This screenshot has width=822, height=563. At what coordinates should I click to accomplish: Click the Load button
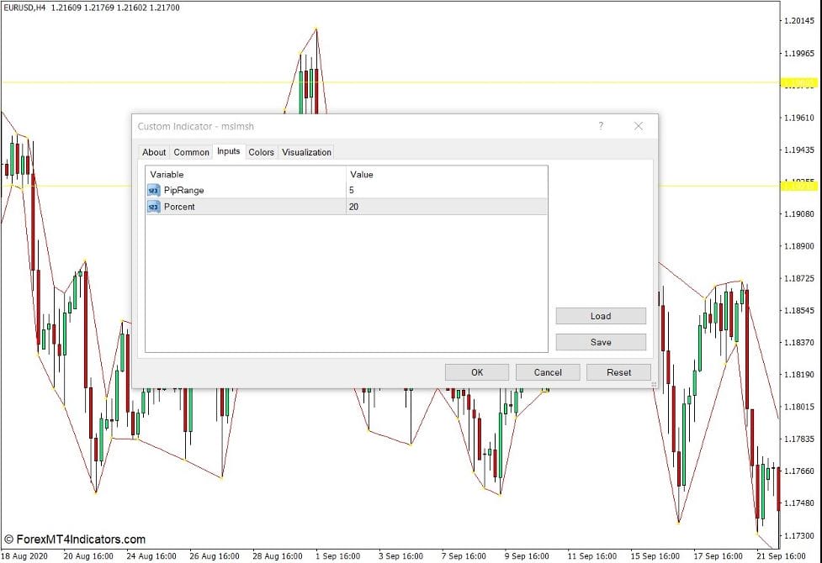click(600, 316)
